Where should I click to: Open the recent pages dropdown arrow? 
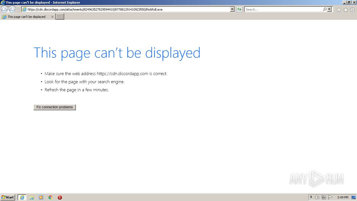18,9
